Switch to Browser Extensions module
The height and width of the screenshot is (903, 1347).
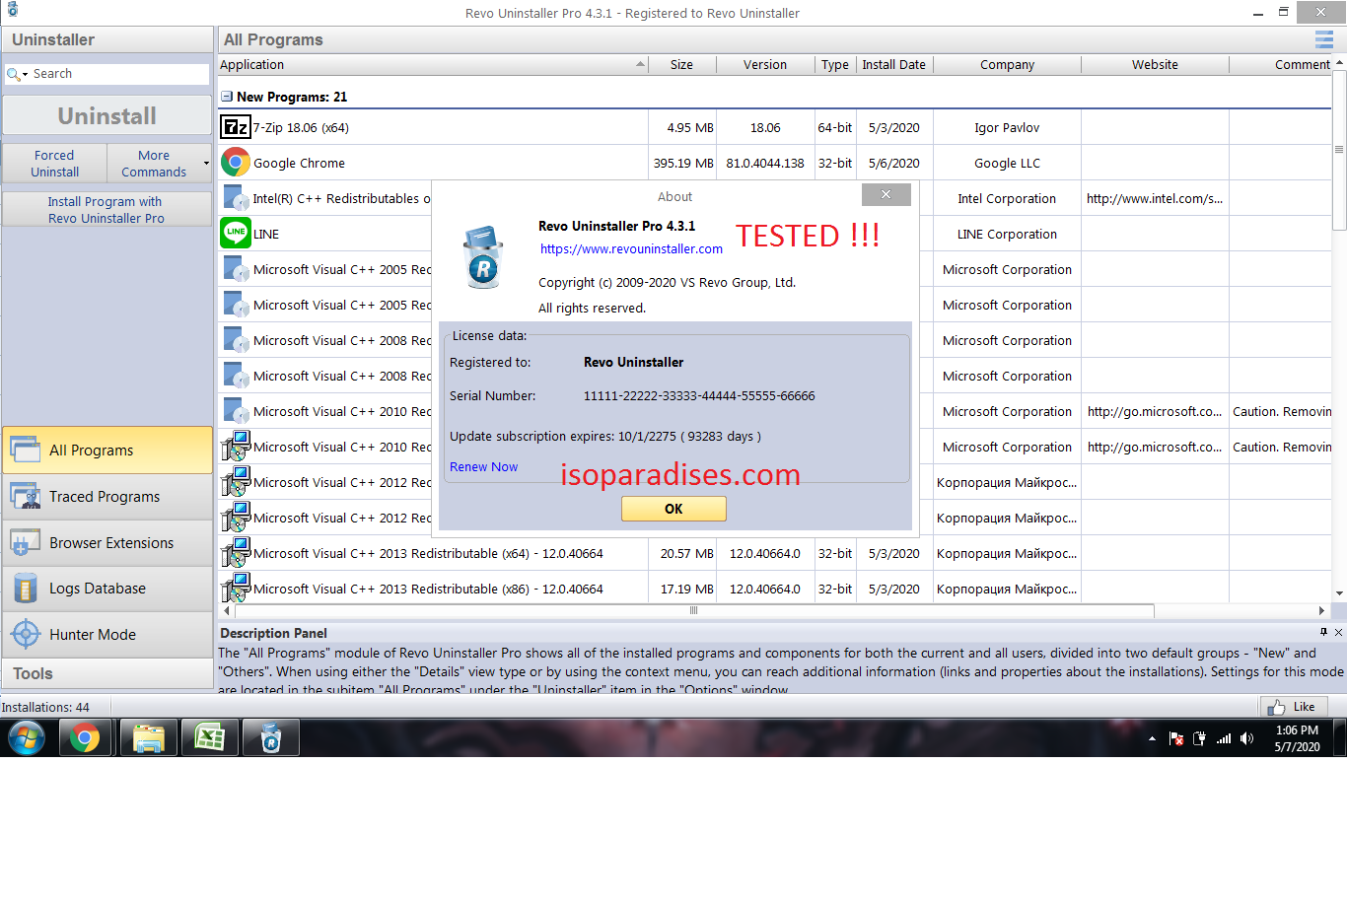click(107, 542)
